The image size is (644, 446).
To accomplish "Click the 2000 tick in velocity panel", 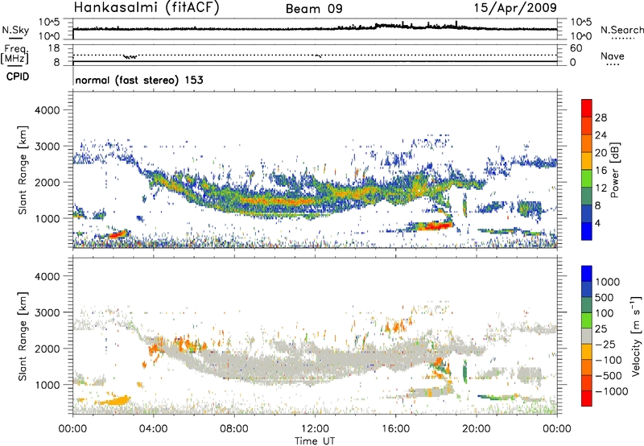I will [47, 349].
